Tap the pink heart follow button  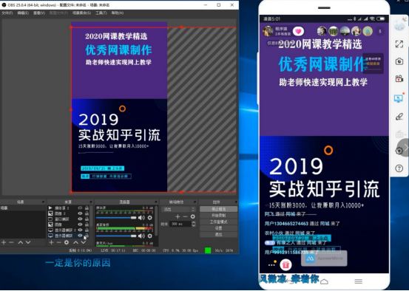tap(298, 32)
